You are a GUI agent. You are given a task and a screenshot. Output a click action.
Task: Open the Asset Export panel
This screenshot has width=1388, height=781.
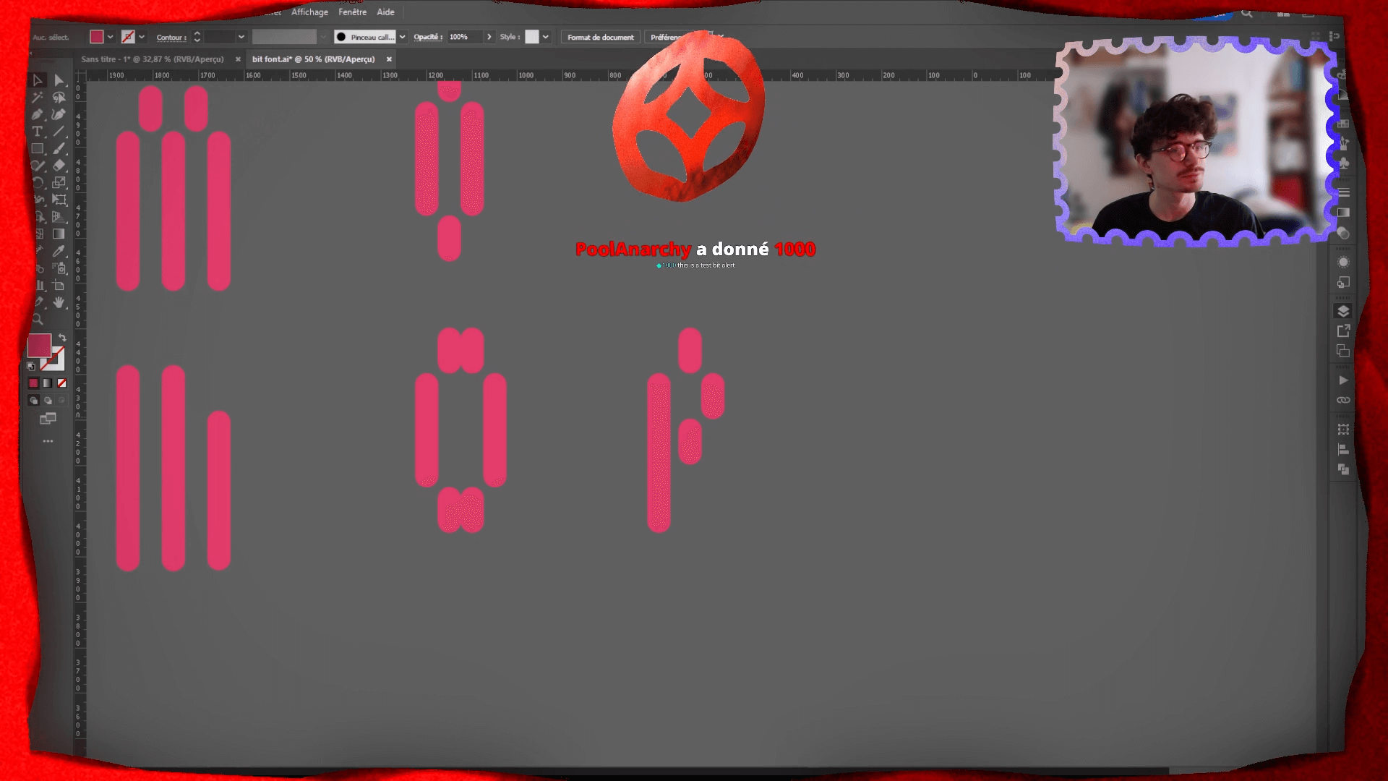[x=1343, y=331]
